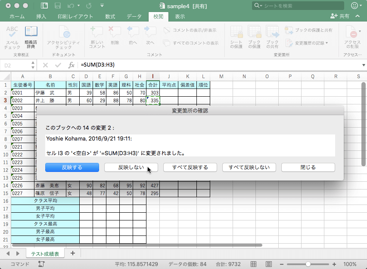Click Reject All (すべて反映しない) button
The width and height of the screenshot is (367, 269).
[249, 168]
